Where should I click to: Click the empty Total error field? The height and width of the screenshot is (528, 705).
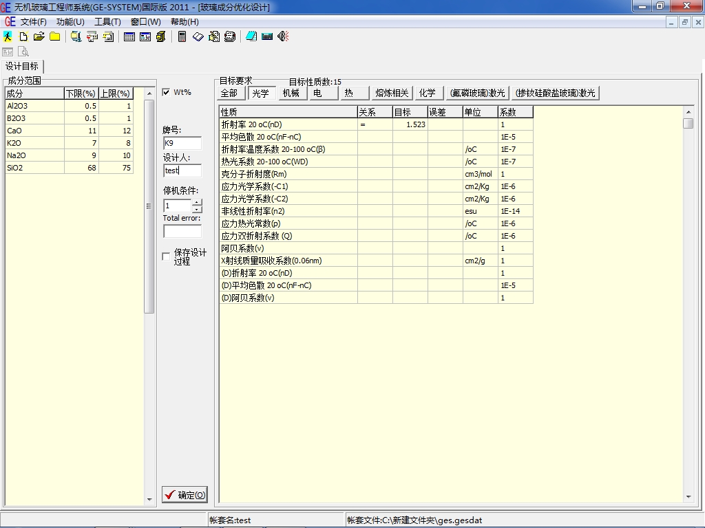pos(182,231)
